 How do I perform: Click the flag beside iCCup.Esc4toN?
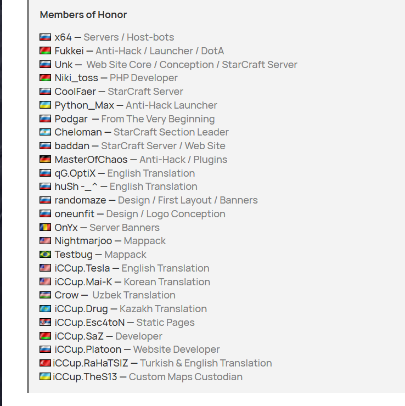click(x=46, y=323)
